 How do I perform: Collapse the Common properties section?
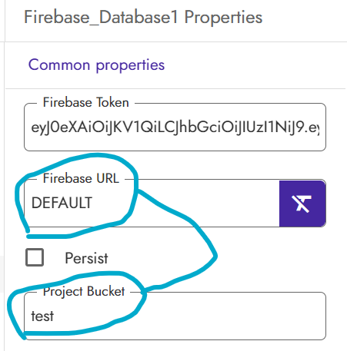(x=96, y=65)
